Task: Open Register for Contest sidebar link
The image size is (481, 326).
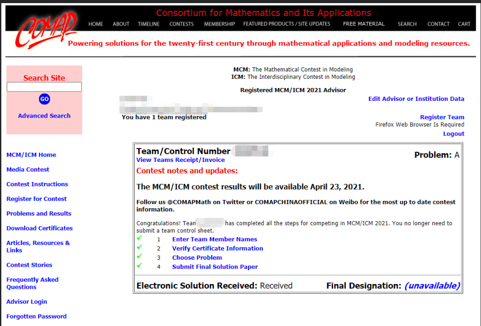Action: 36,199
